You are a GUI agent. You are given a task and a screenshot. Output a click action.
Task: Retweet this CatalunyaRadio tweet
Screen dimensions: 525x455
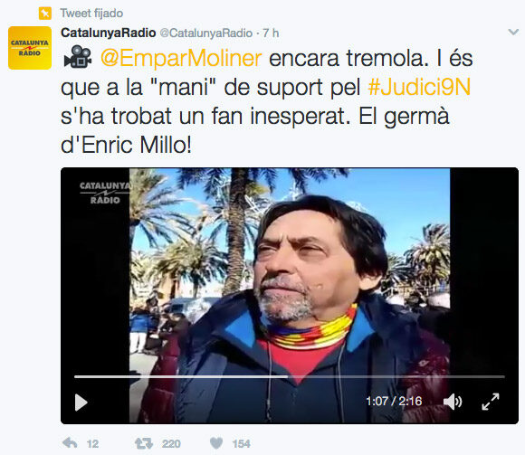(x=144, y=443)
